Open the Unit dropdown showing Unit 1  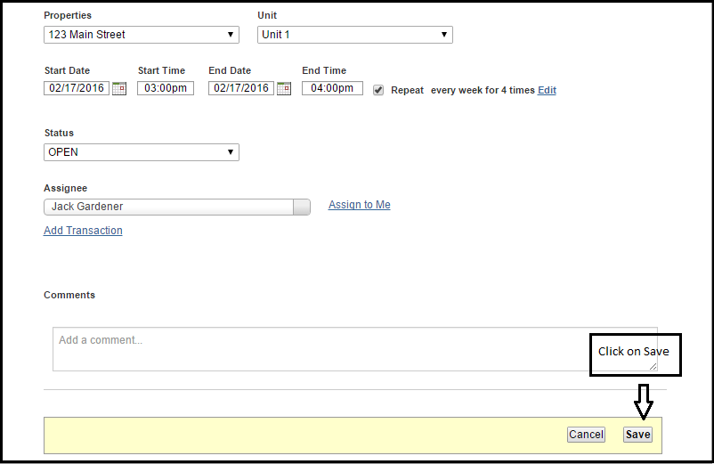click(x=354, y=35)
